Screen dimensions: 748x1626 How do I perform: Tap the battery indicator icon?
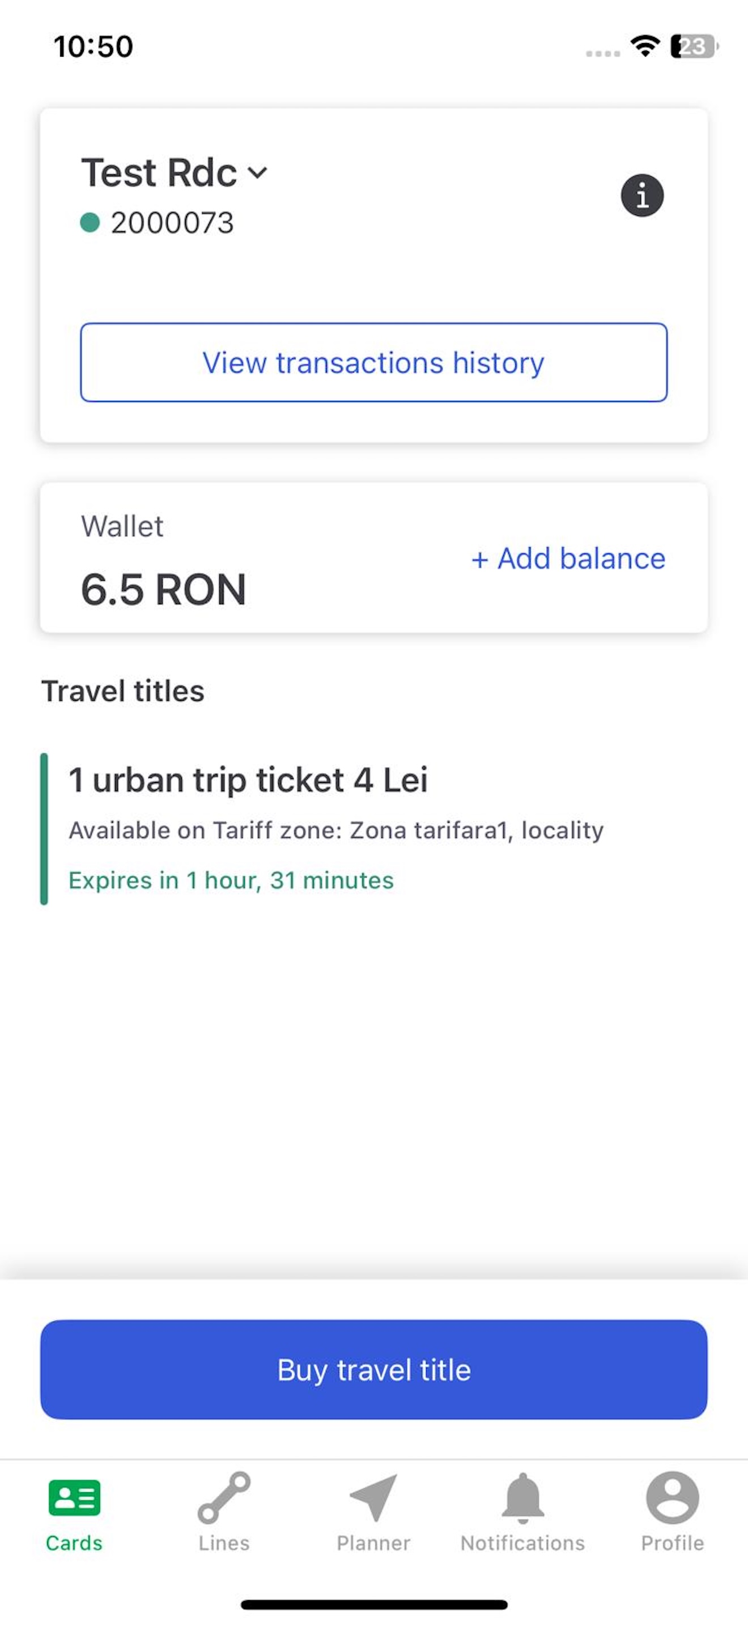(694, 46)
